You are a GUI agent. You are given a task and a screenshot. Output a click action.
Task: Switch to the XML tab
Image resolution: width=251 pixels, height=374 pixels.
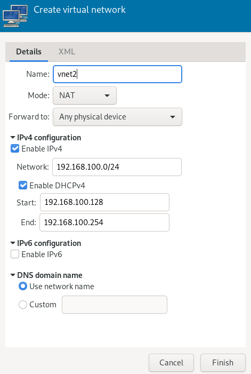[x=67, y=52]
